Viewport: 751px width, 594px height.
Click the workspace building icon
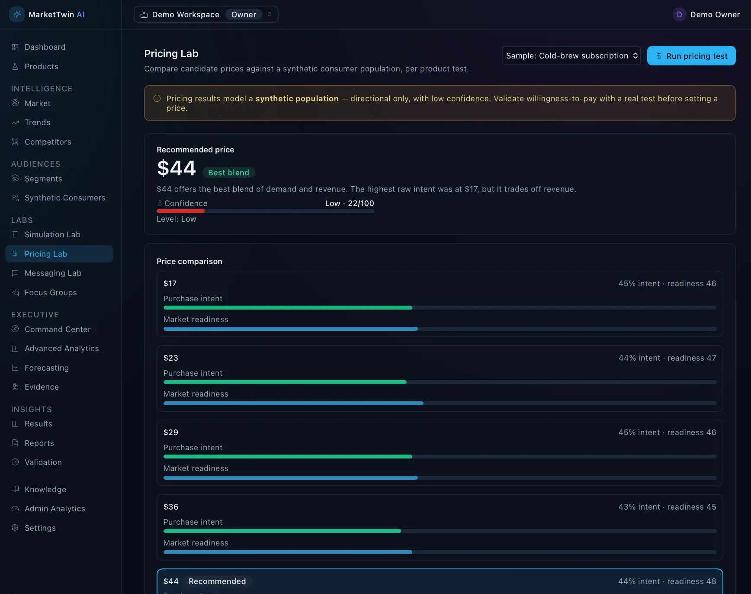[144, 14]
